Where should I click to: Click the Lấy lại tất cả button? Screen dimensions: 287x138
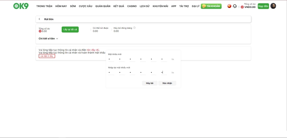click(70, 29)
